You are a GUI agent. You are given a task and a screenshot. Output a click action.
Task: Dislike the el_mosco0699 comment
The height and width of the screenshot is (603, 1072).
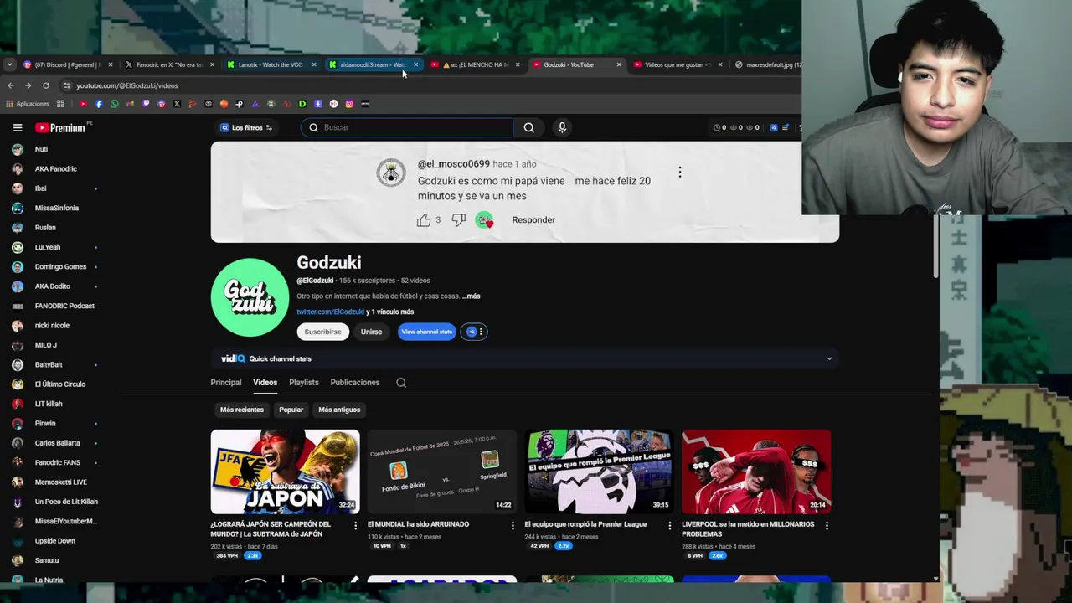coord(458,220)
